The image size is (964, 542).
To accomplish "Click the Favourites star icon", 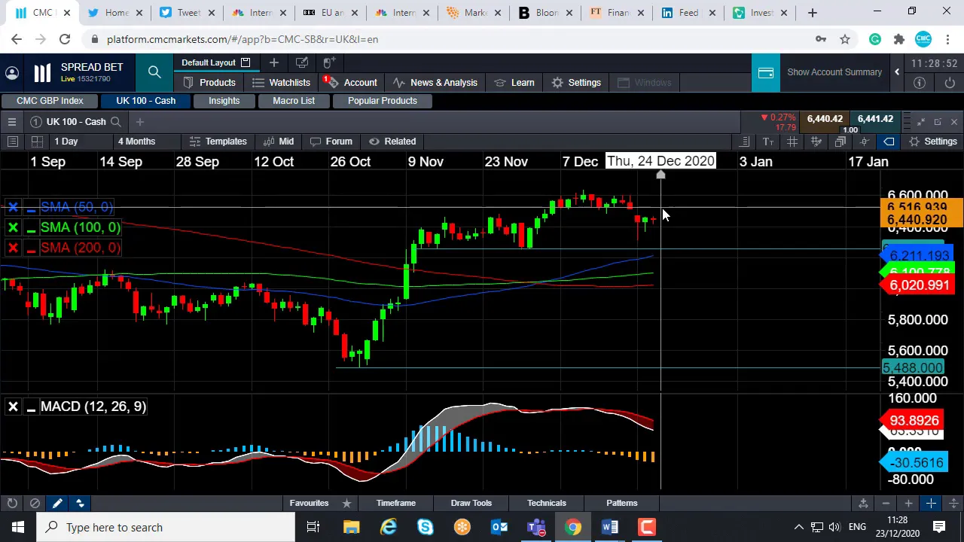I will 346,503.
